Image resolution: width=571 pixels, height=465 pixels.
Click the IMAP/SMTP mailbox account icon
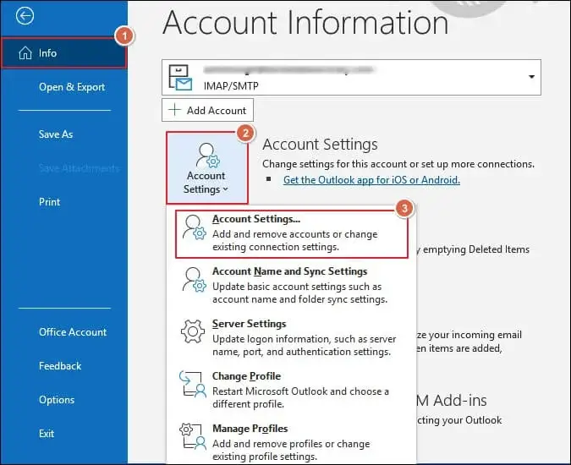[x=180, y=78]
